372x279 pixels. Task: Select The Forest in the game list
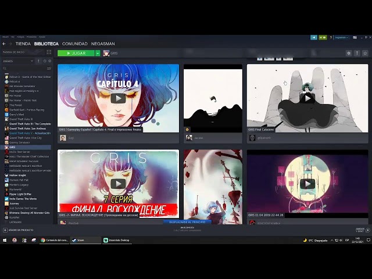click(x=16, y=105)
